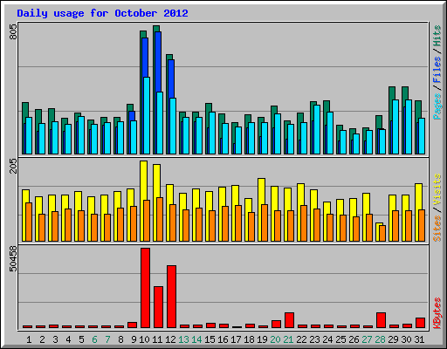Select day "16" on the x-axis
Viewport: 447px width, 349px height.
223,339
